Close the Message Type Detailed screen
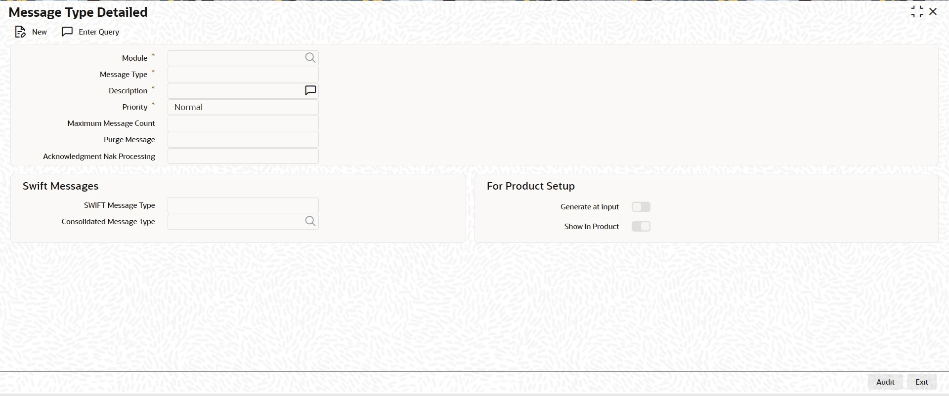This screenshot has width=949, height=396. coord(933,11)
